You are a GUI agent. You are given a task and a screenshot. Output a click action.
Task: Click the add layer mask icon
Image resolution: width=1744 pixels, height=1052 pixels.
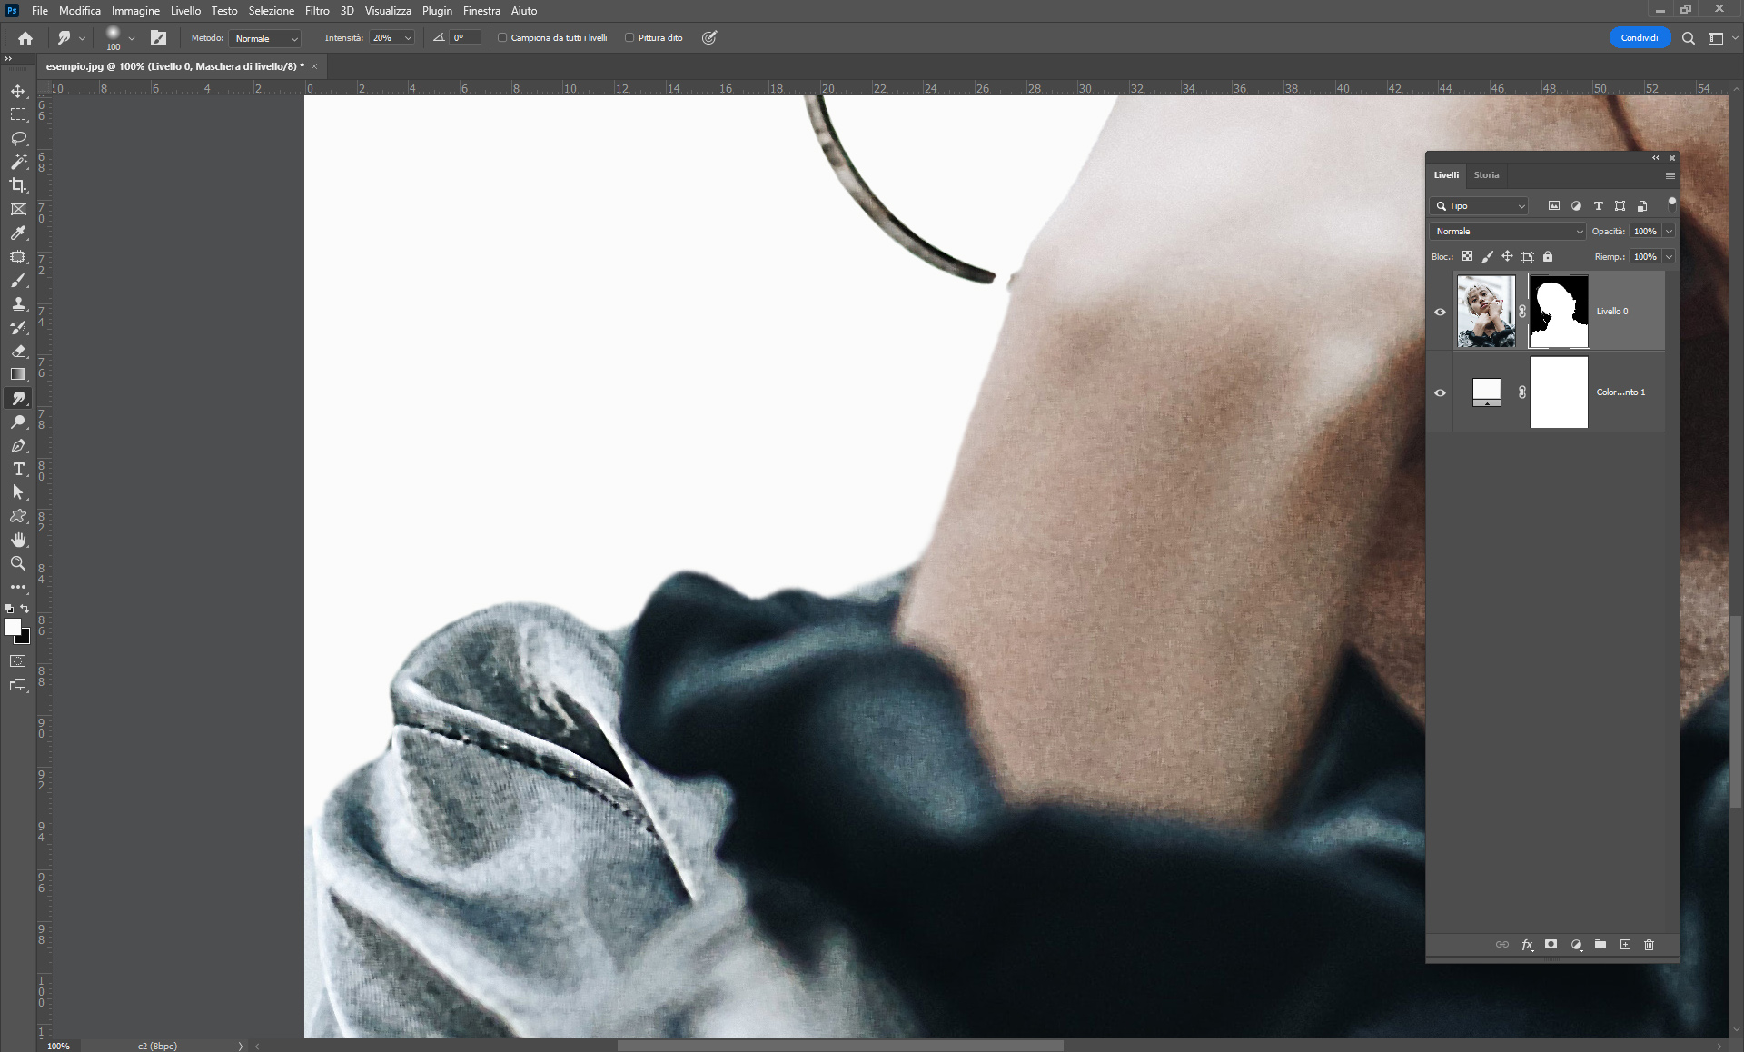coord(1551,945)
